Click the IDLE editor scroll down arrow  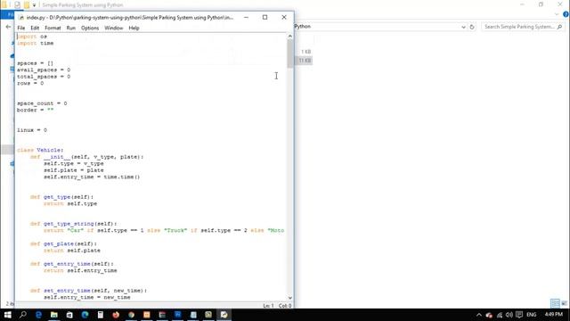point(289,298)
